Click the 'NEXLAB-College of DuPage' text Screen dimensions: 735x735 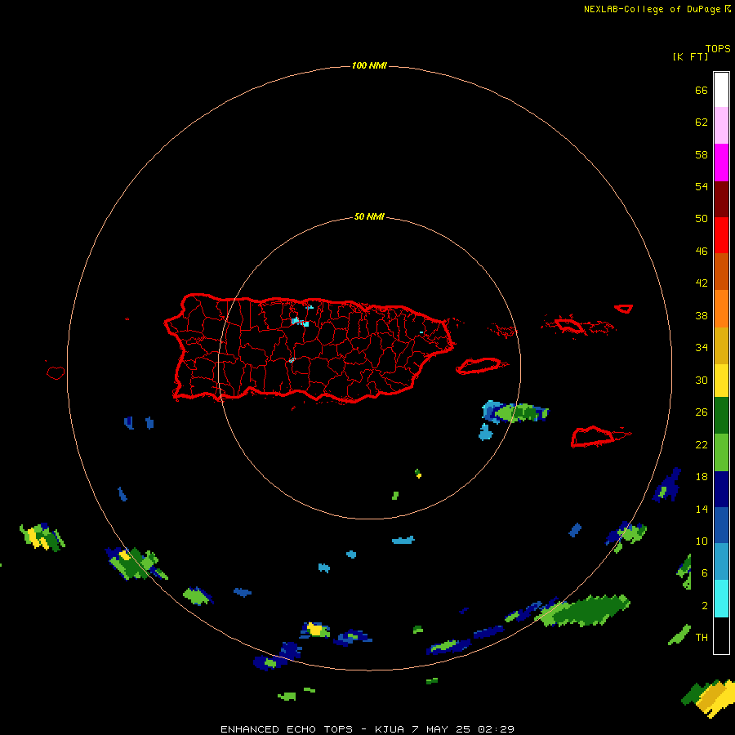pos(653,9)
